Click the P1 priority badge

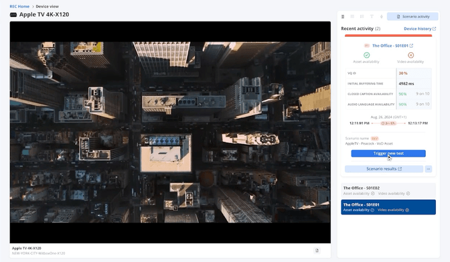366,46
